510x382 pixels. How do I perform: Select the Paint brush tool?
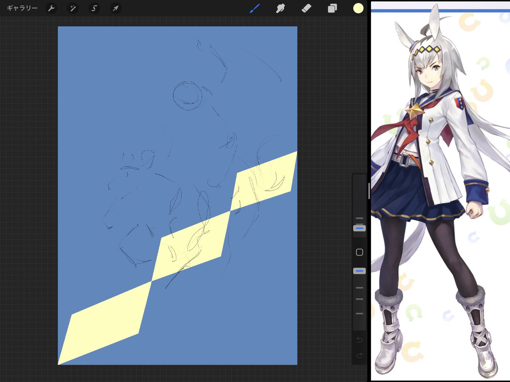coord(255,8)
